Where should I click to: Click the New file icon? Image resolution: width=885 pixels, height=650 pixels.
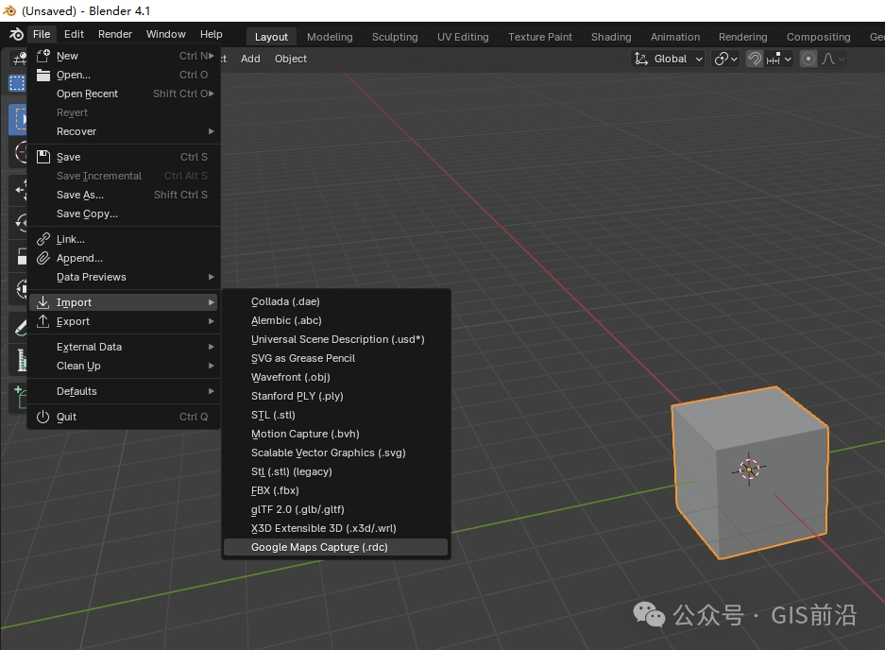point(43,56)
